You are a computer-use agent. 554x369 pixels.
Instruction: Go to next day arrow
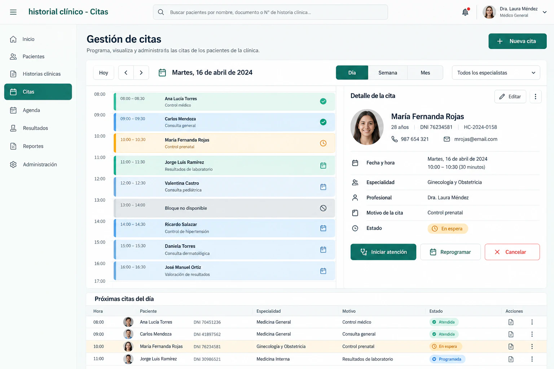point(141,73)
